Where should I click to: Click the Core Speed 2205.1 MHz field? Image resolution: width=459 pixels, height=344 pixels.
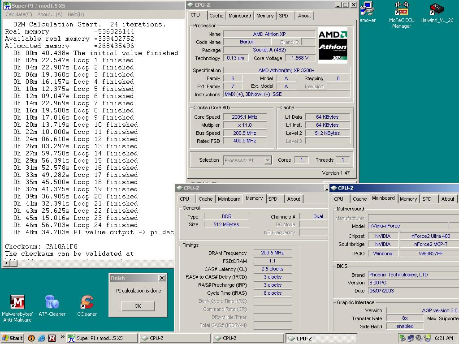[x=245, y=117]
